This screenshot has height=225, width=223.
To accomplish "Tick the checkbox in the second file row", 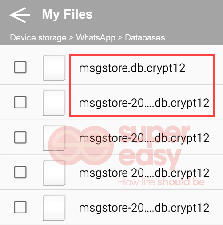I will point(20,102).
